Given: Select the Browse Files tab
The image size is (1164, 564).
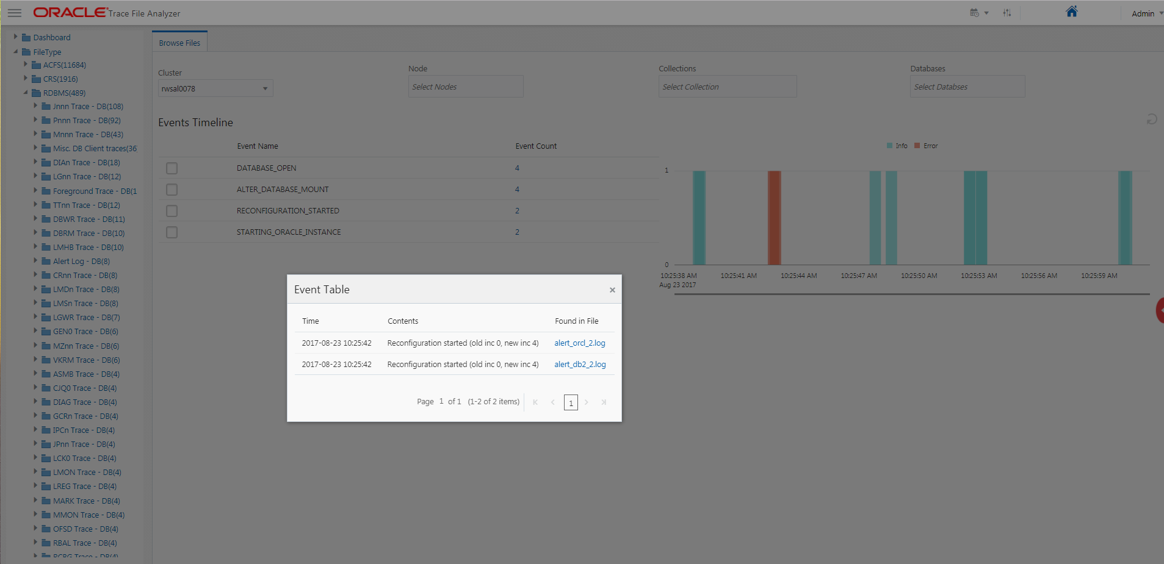Looking at the screenshot, I should click(x=179, y=43).
